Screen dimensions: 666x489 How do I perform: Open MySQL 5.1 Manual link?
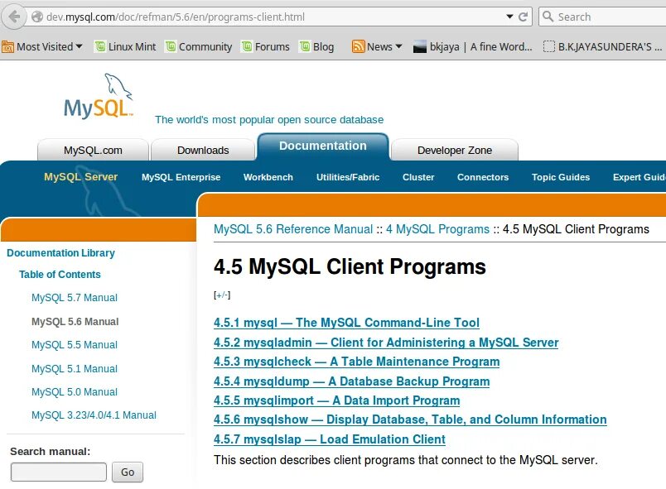(x=75, y=368)
